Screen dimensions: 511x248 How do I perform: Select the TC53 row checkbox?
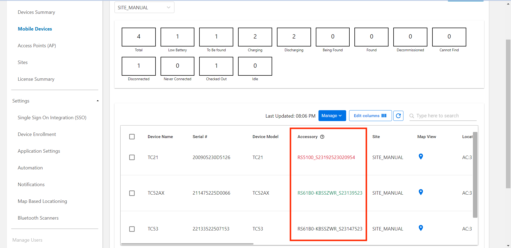pos(132,229)
